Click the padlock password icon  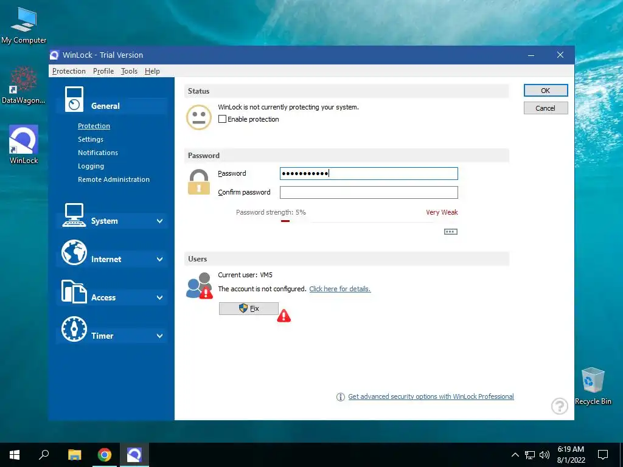tap(199, 182)
